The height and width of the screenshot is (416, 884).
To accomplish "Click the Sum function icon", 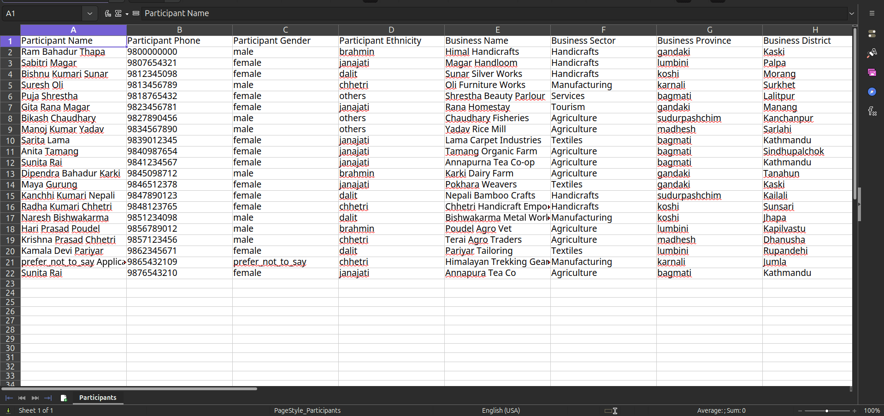I will pyautogui.click(x=118, y=13).
